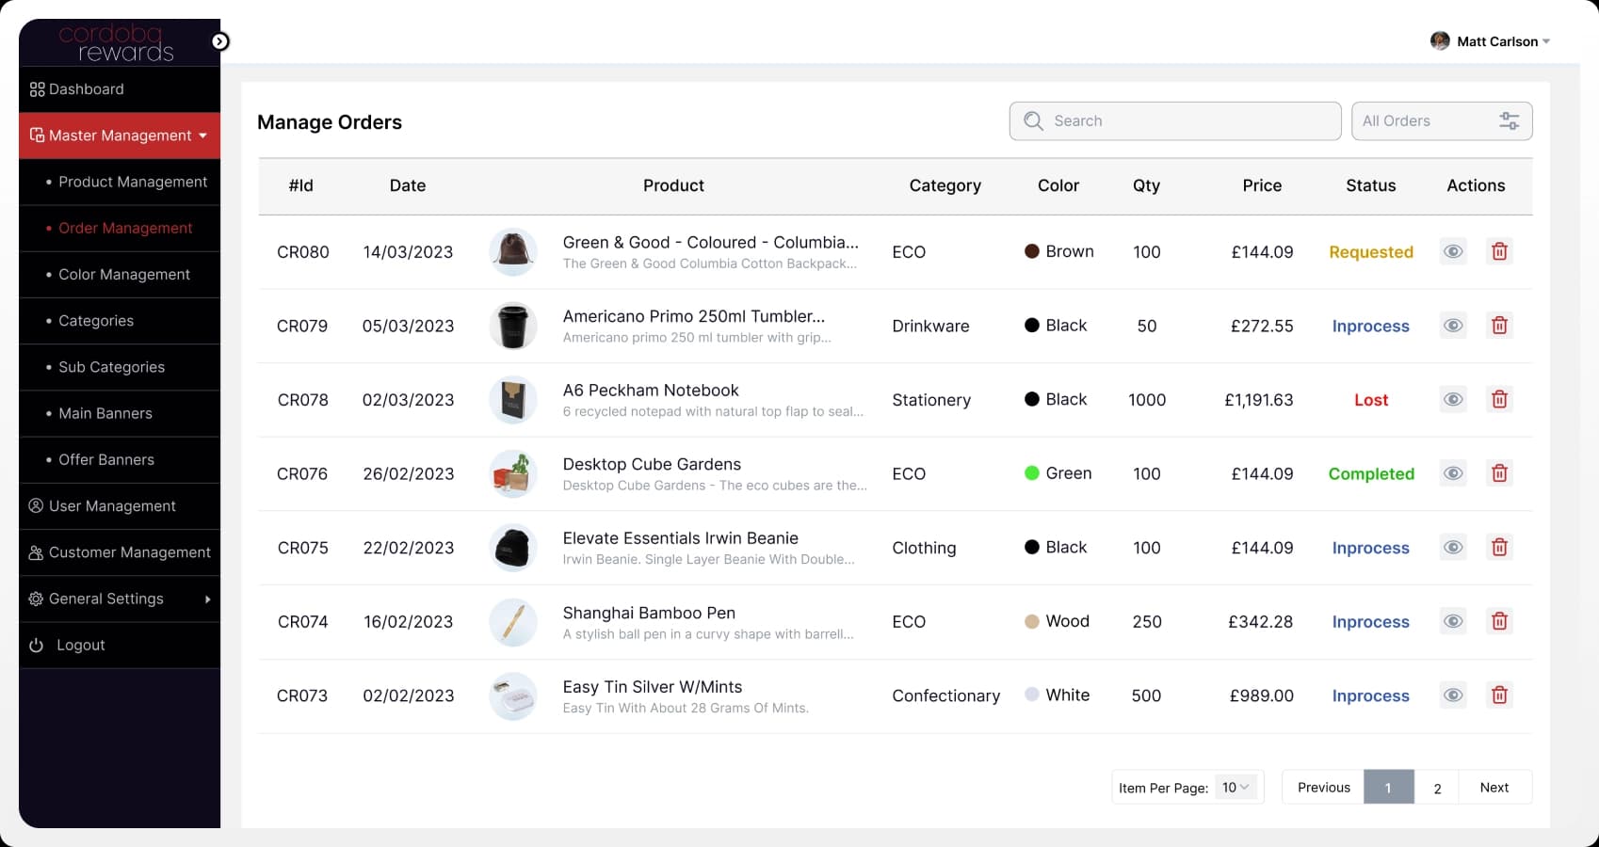
Task: Open the All Orders filter dropdown
Action: coord(1442,120)
